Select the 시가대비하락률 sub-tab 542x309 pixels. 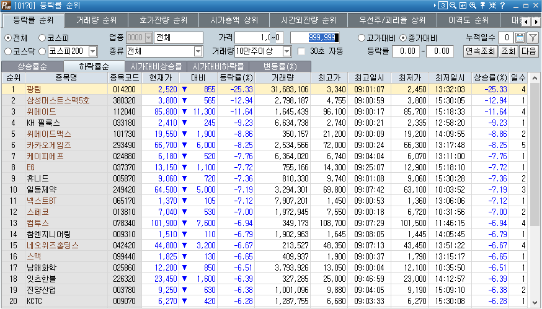click(x=218, y=66)
